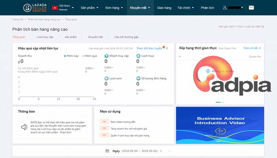Screen dimensions: 277x158
Task: Open the Theo dõi trực tuyến link
Action: click(149, 48)
